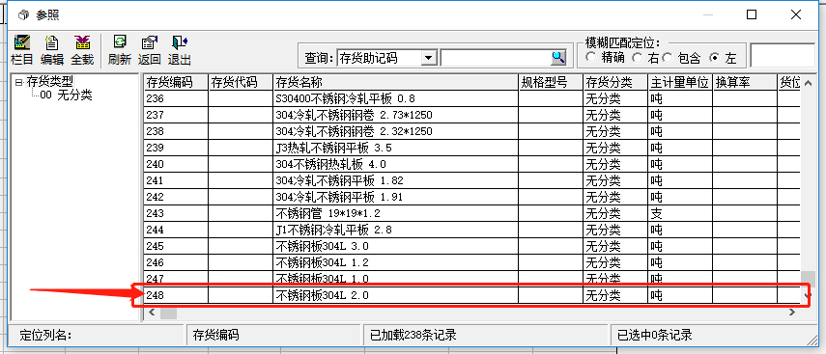Select 不锈钢板304L 2.0 item
Screen dimensions: 826x354
(322, 295)
